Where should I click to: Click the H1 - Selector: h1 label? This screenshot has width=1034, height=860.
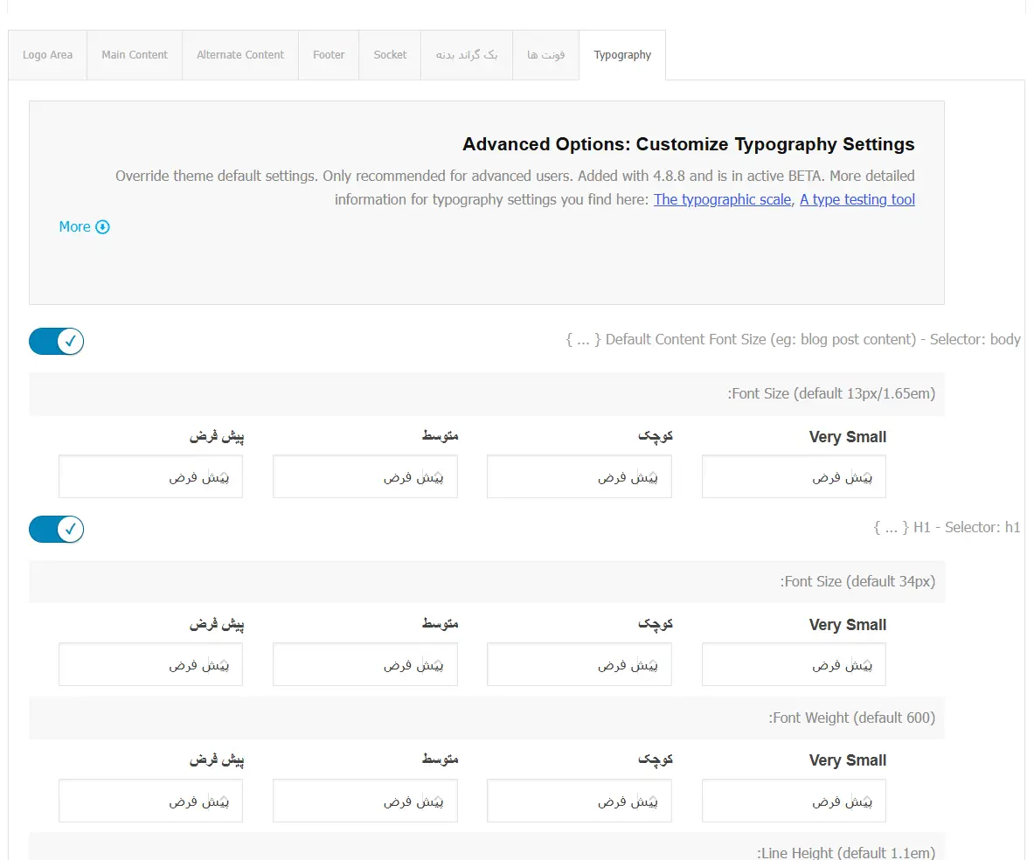pyautogui.click(x=947, y=527)
